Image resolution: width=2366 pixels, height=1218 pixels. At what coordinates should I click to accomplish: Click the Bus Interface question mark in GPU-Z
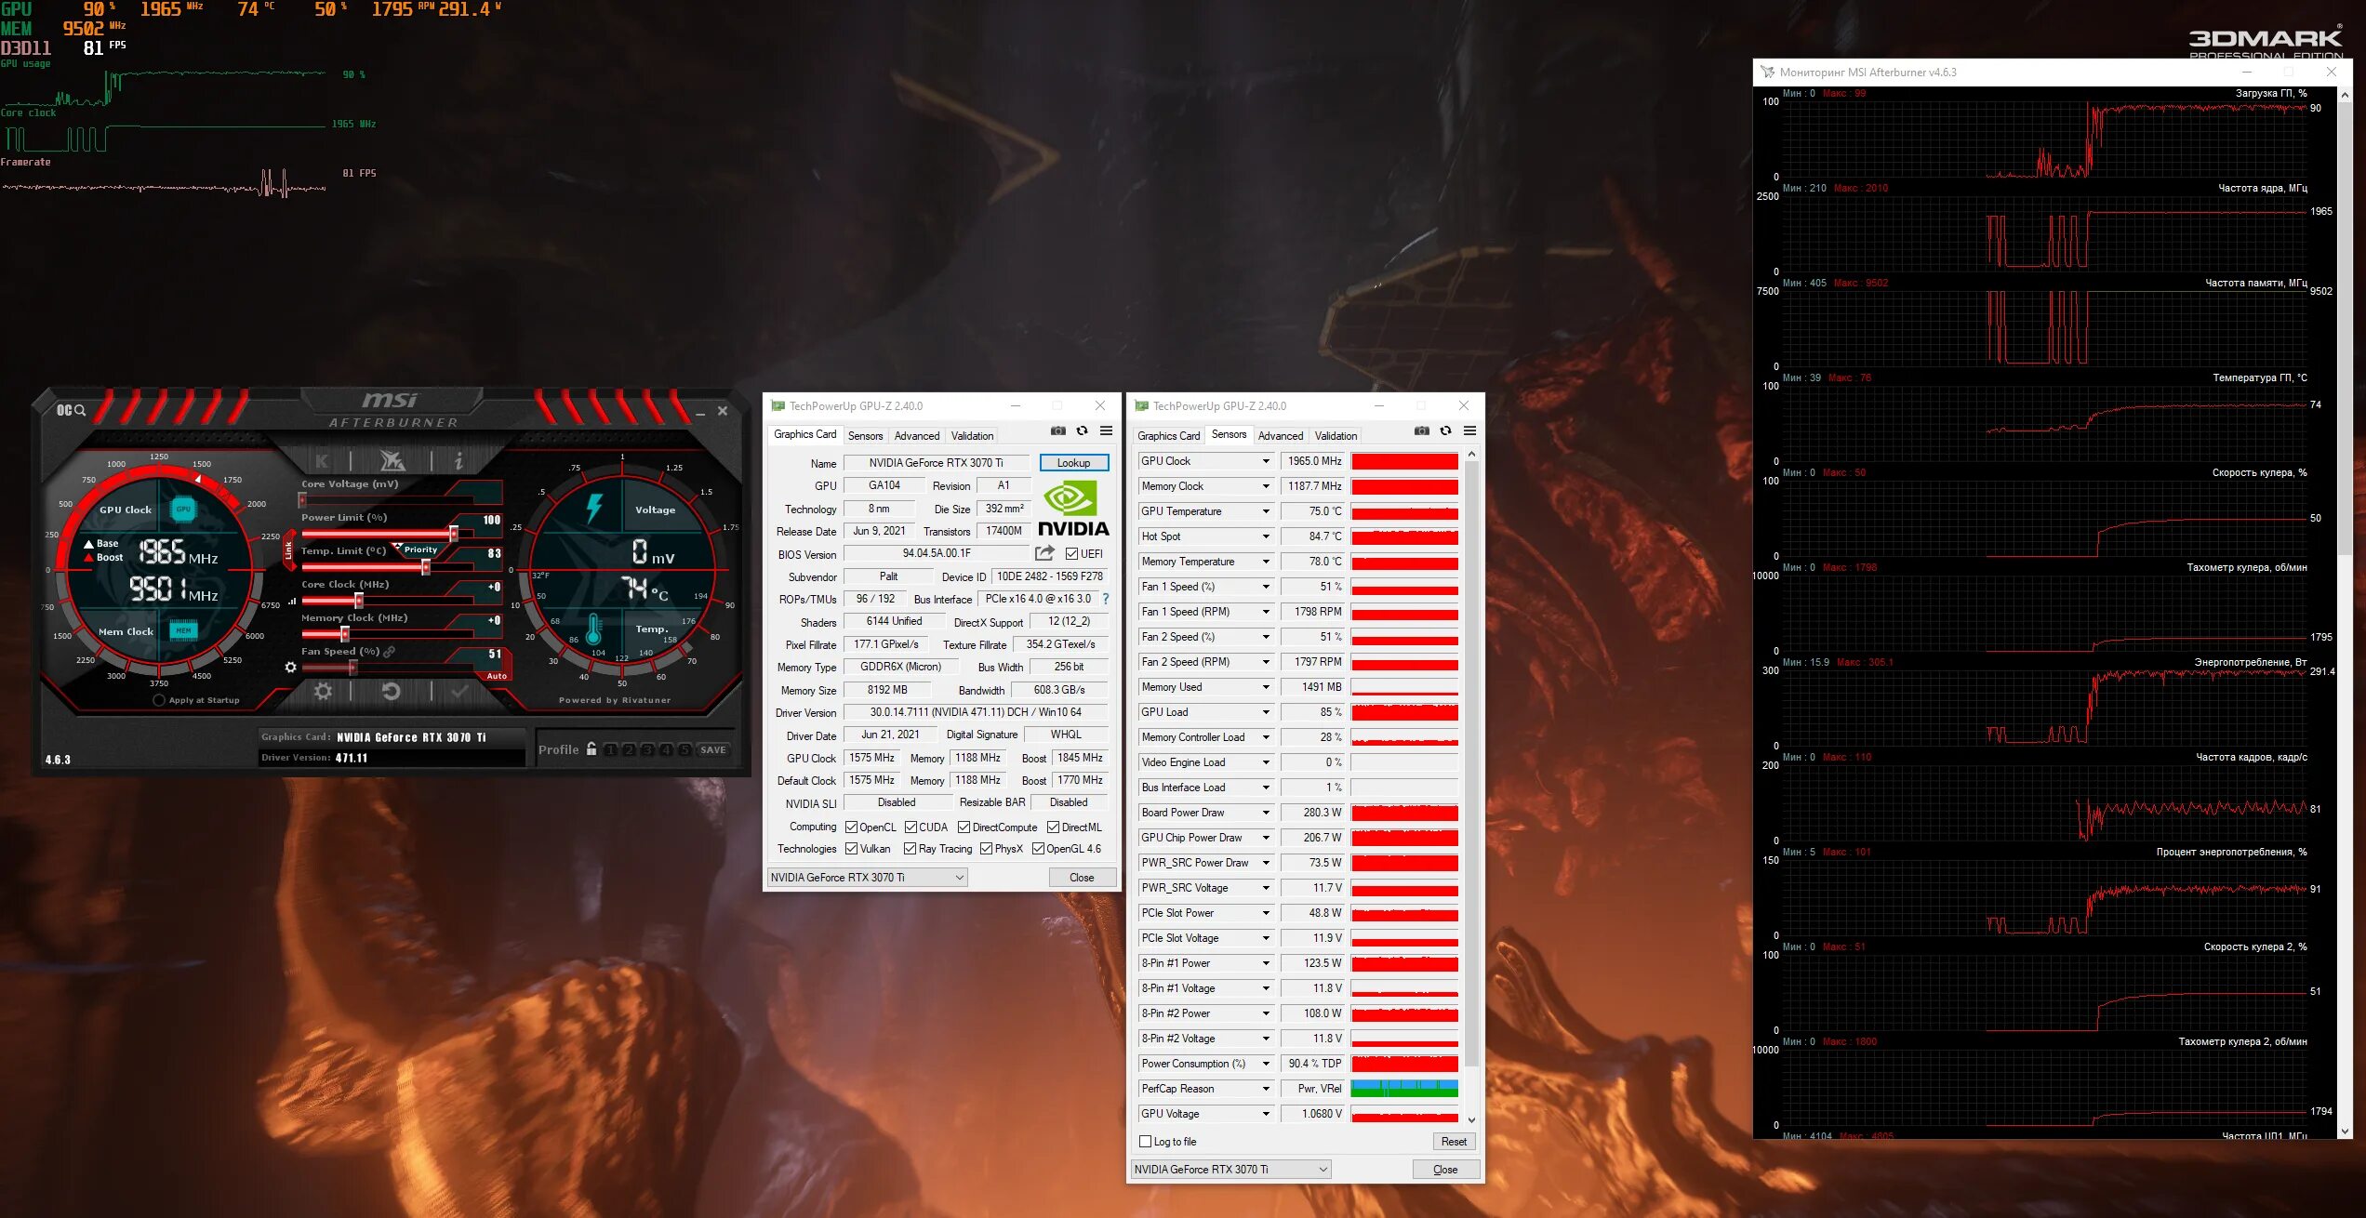(x=1106, y=599)
